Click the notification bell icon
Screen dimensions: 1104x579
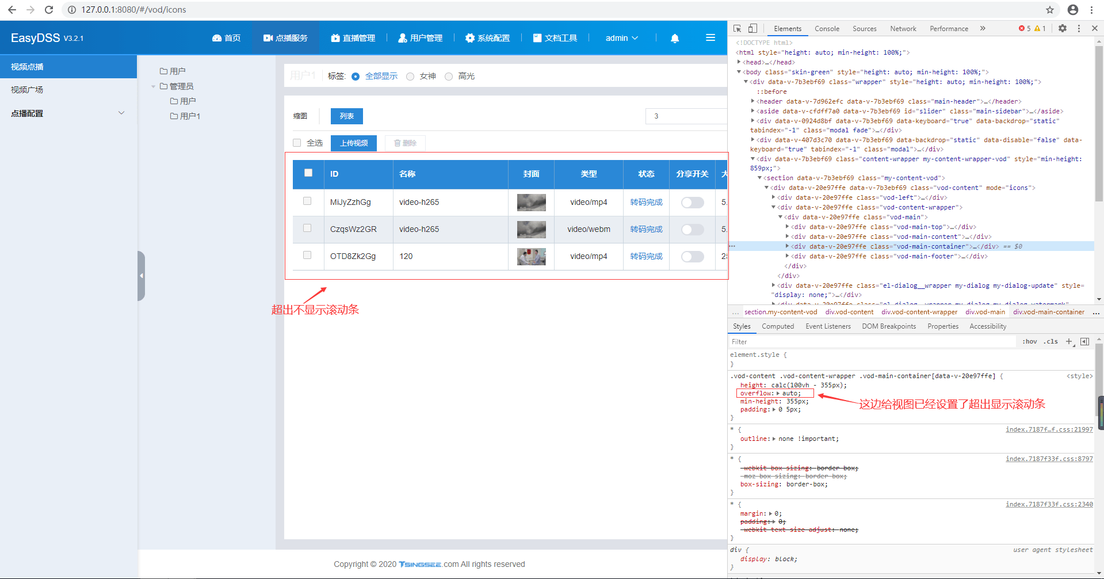coord(675,38)
